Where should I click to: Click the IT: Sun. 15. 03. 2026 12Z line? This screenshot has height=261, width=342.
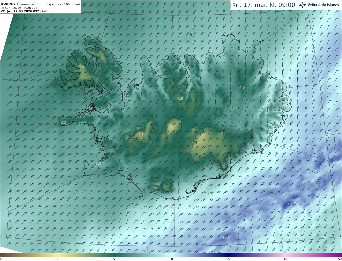(x=19, y=8)
